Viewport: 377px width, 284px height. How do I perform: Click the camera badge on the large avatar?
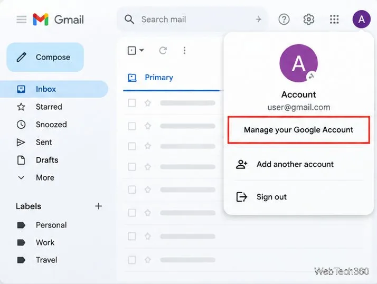click(x=312, y=77)
